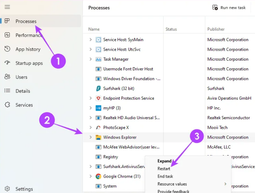Sort by the Name column header

(94, 29)
